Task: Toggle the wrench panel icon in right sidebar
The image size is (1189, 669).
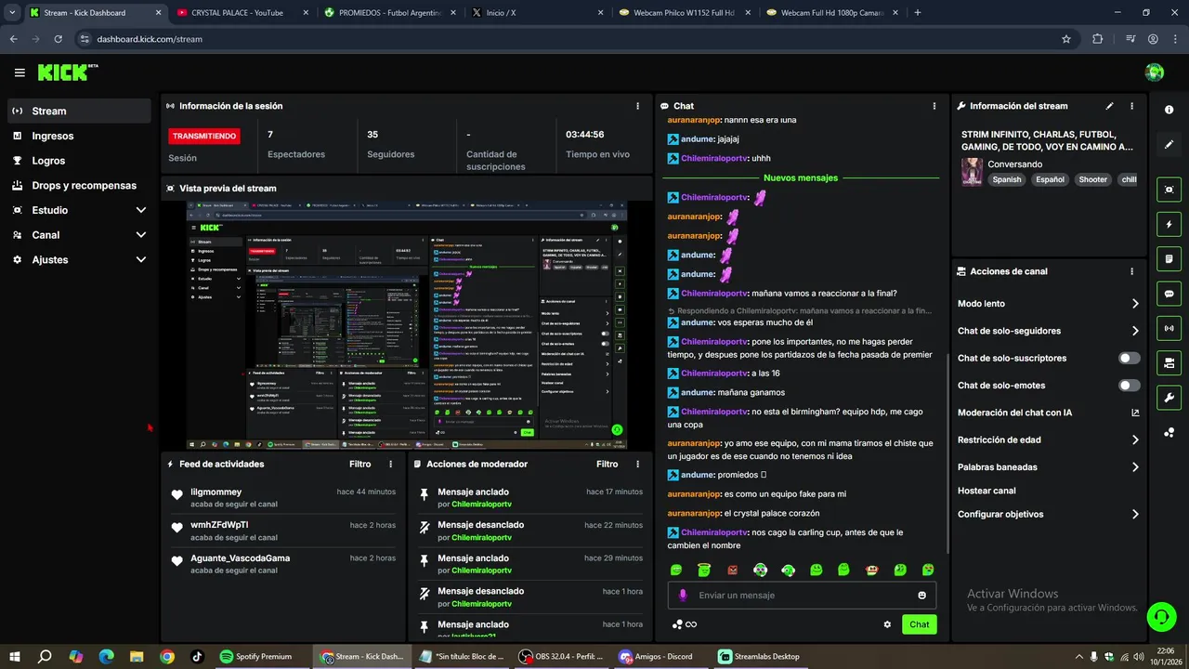Action: (x=1169, y=398)
